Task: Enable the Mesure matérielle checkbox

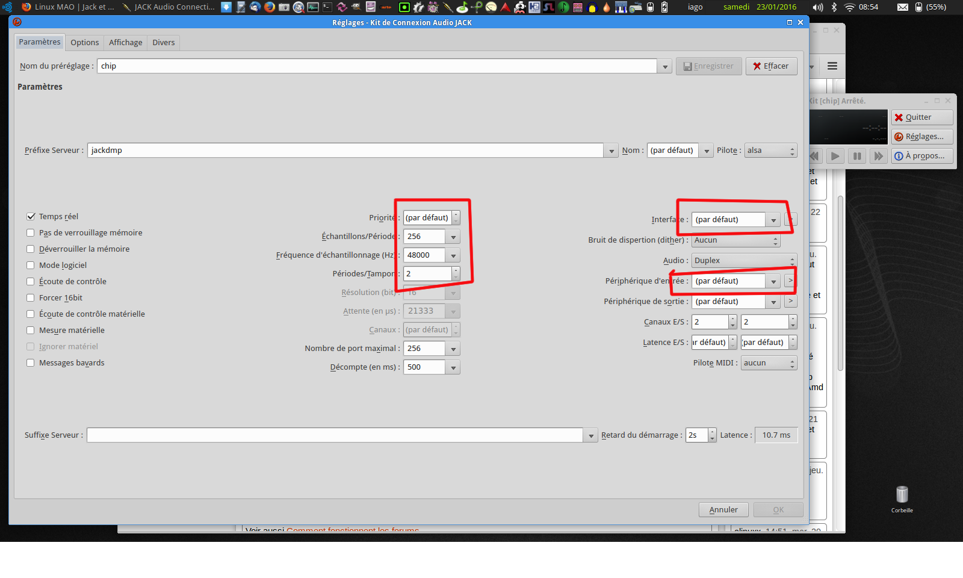Action: coord(31,330)
